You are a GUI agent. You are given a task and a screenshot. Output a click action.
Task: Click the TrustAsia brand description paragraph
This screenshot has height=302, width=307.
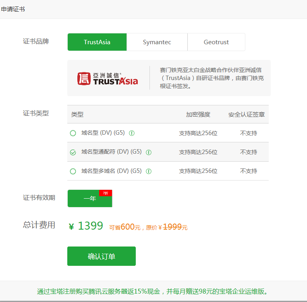pyautogui.click(x=212, y=78)
